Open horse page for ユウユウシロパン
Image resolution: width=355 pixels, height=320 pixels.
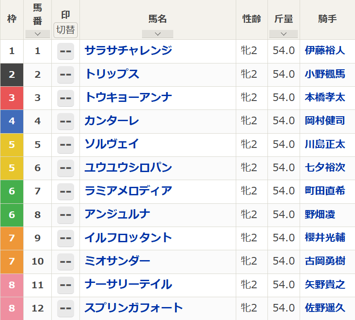[x=128, y=168]
